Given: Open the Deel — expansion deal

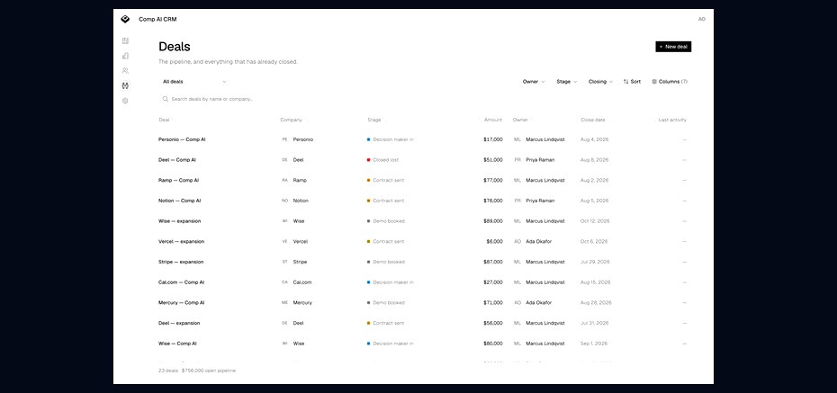Looking at the screenshot, I should [x=179, y=323].
